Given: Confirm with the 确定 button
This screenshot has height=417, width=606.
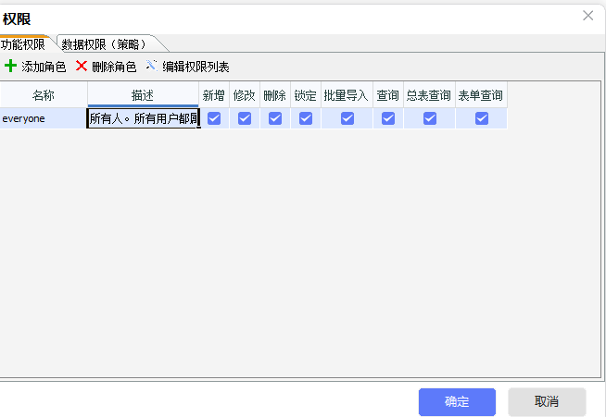Looking at the screenshot, I should click(x=457, y=401).
